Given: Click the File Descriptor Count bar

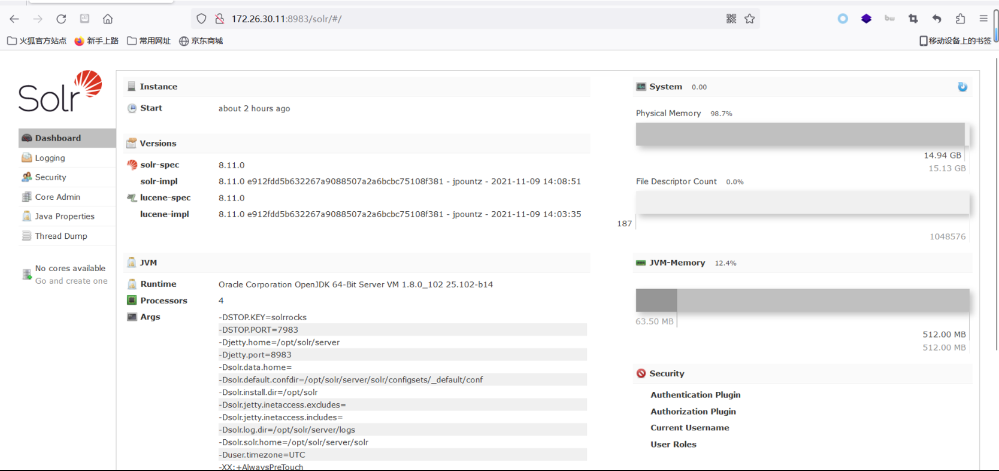Looking at the screenshot, I should click(803, 202).
